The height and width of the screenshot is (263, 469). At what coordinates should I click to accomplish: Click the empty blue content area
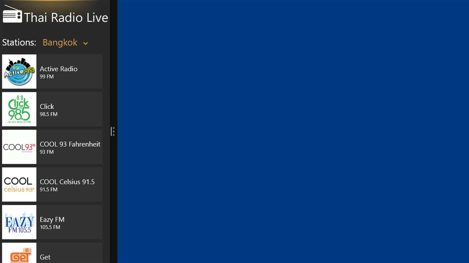click(x=293, y=131)
